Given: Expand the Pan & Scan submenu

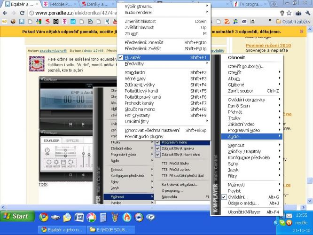Looking at the screenshot, I should click(251, 106).
